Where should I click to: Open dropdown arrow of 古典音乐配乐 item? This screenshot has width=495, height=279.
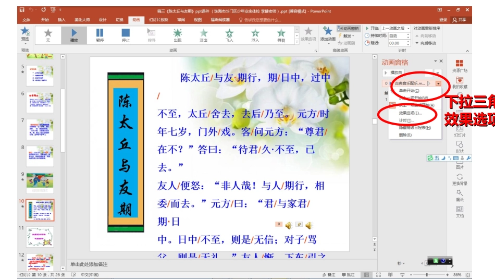click(438, 83)
